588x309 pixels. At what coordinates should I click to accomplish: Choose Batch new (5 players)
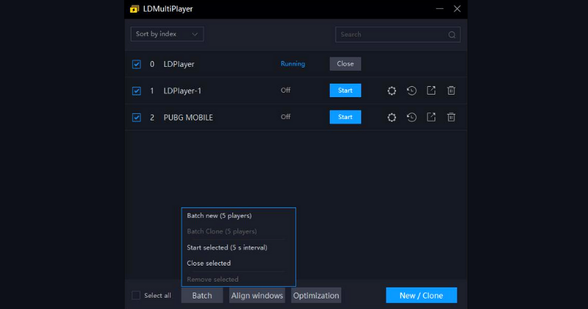coord(219,216)
